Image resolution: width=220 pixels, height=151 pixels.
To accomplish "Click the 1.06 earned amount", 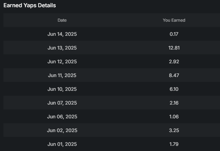I will 174,117.
